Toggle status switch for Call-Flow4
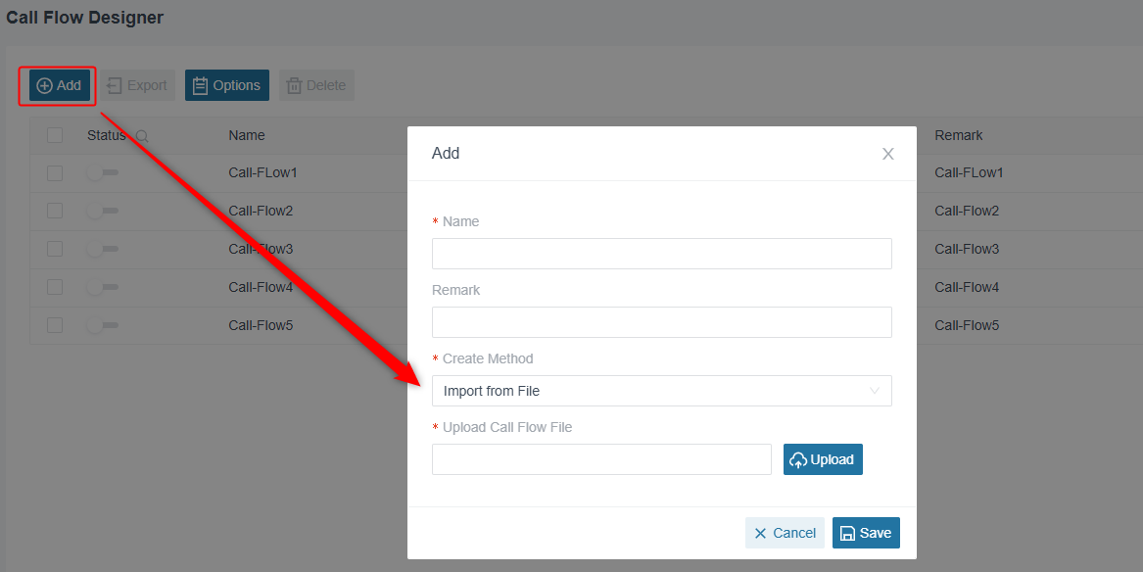Viewport: 1143px width, 572px height. tap(101, 286)
